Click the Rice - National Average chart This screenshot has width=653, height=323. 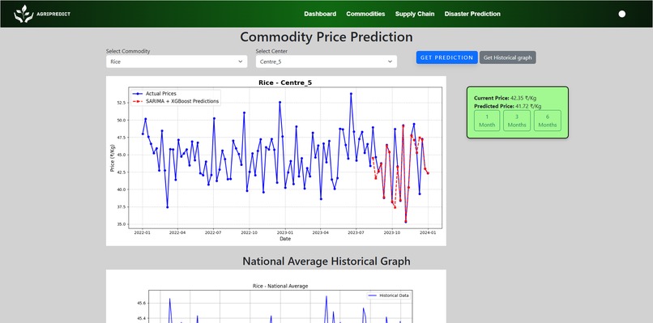[276, 296]
